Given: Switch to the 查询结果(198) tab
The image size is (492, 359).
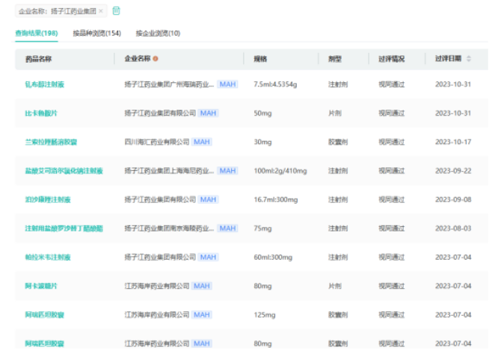Looking at the screenshot, I should tap(37, 34).
